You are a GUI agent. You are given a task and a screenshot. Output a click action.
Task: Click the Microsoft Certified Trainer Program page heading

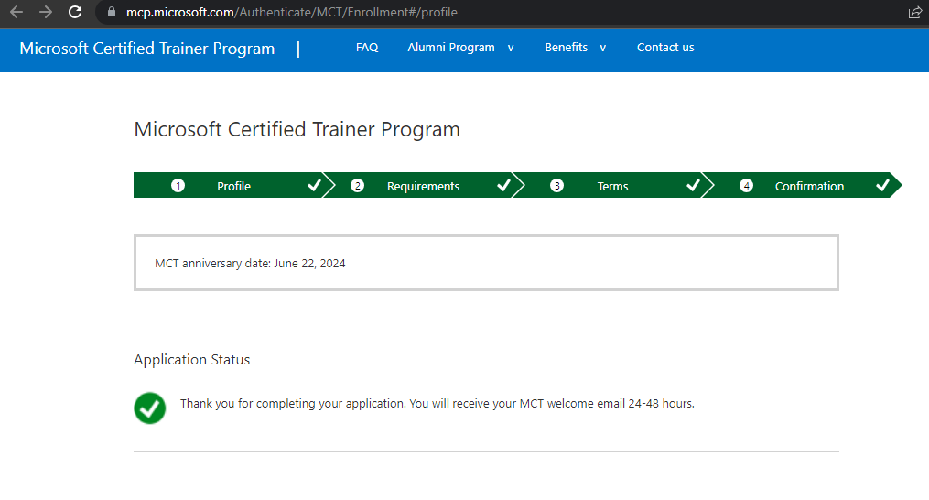297,129
